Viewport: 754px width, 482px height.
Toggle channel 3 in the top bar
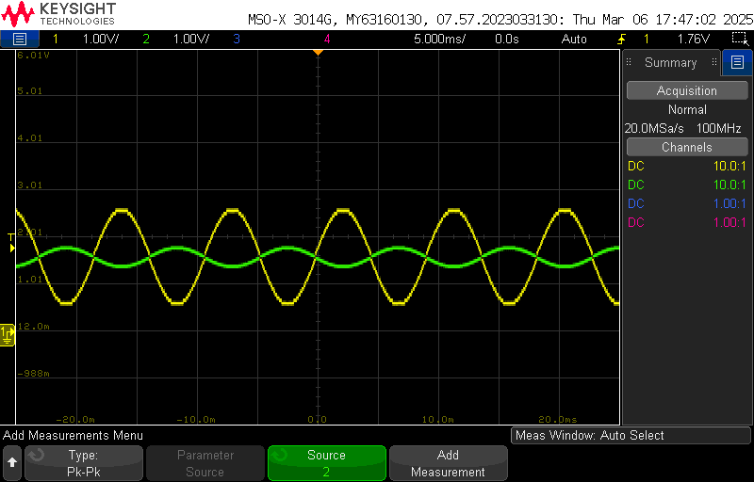(236, 39)
